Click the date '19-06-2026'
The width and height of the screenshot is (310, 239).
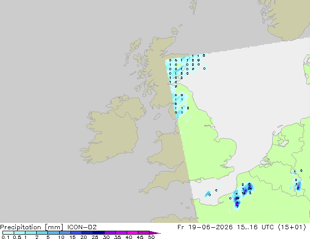pos(210,227)
